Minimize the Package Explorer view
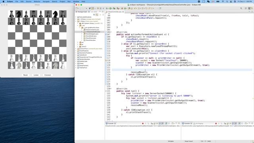Viewport: 254px width, 143px height. (x=100, y=12)
